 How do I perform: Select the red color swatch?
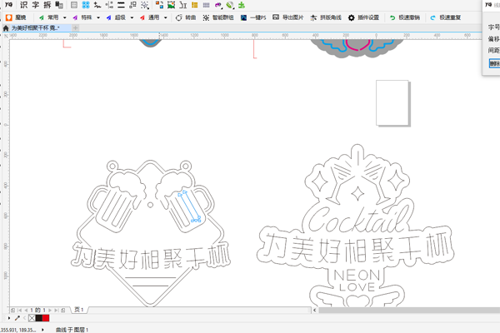pos(46,318)
